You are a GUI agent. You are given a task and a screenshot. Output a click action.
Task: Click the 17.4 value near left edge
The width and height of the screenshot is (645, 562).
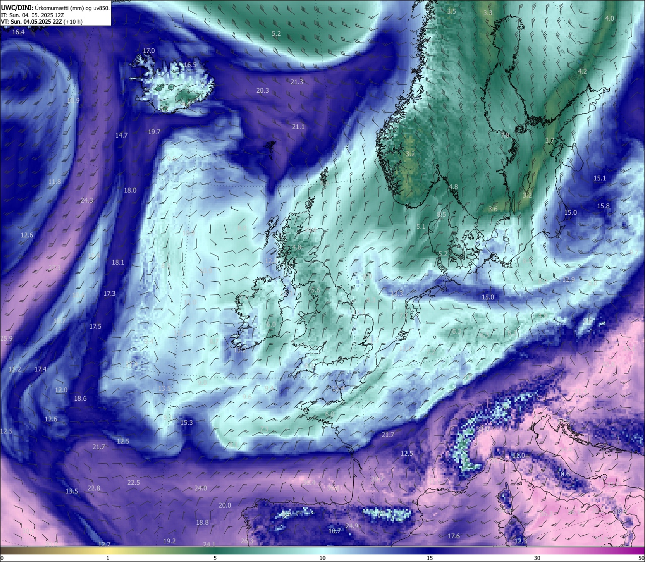click(x=40, y=369)
